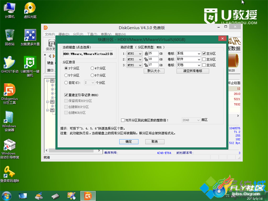Toggle 主分区 checkbox for partition 1

pos(204,54)
